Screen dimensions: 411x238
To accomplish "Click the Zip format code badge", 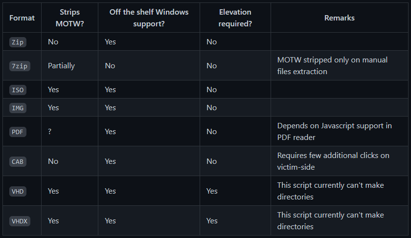I will click(x=18, y=42).
